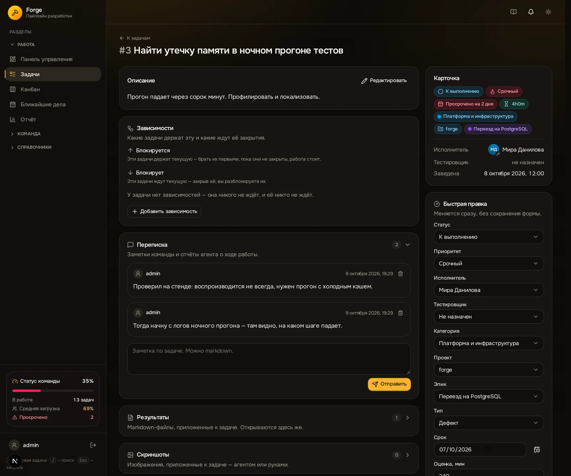This screenshot has width=571, height=476.
Task: Click the Мира Данилова avatar
Action: coord(494,150)
